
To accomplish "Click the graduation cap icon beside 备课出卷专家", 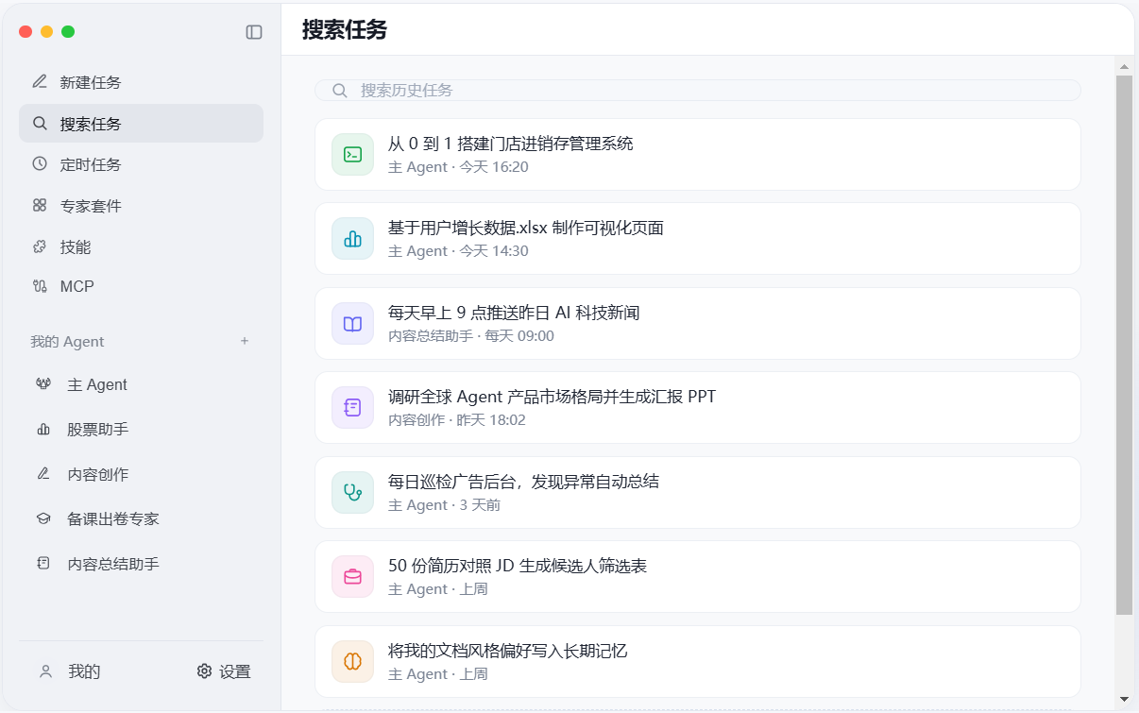I will [x=43, y=518].
